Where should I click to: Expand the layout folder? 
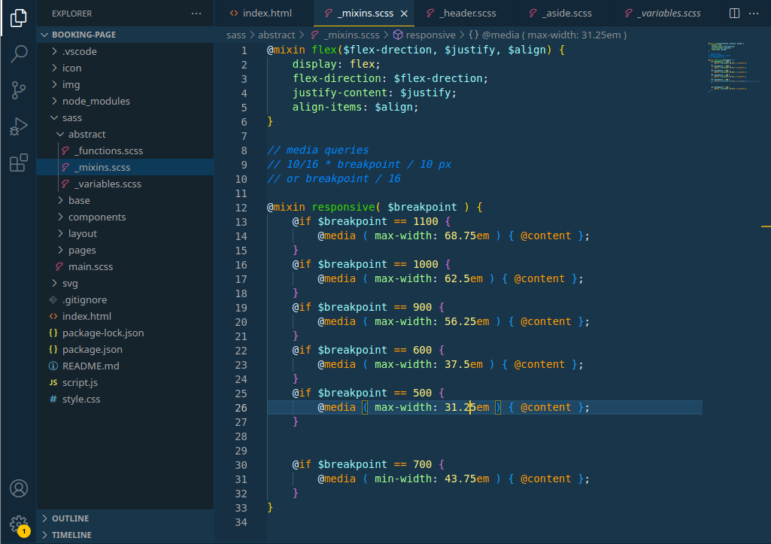(x=126, y=234)
